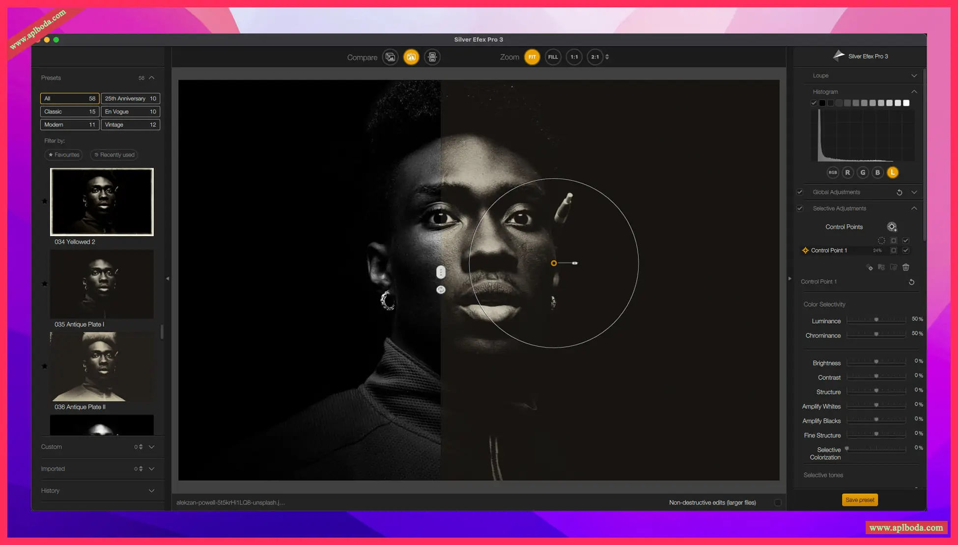This screenshot has height=545, width=958.
Task: Select the Vintage preset category
Action: [x=130, y=125]
